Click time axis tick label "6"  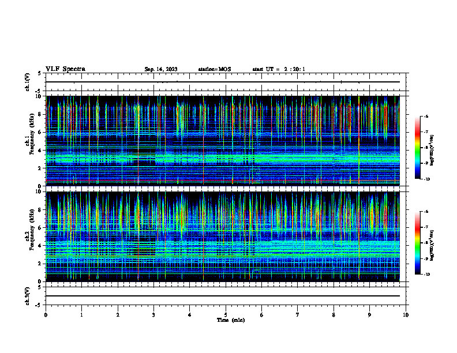262,315
